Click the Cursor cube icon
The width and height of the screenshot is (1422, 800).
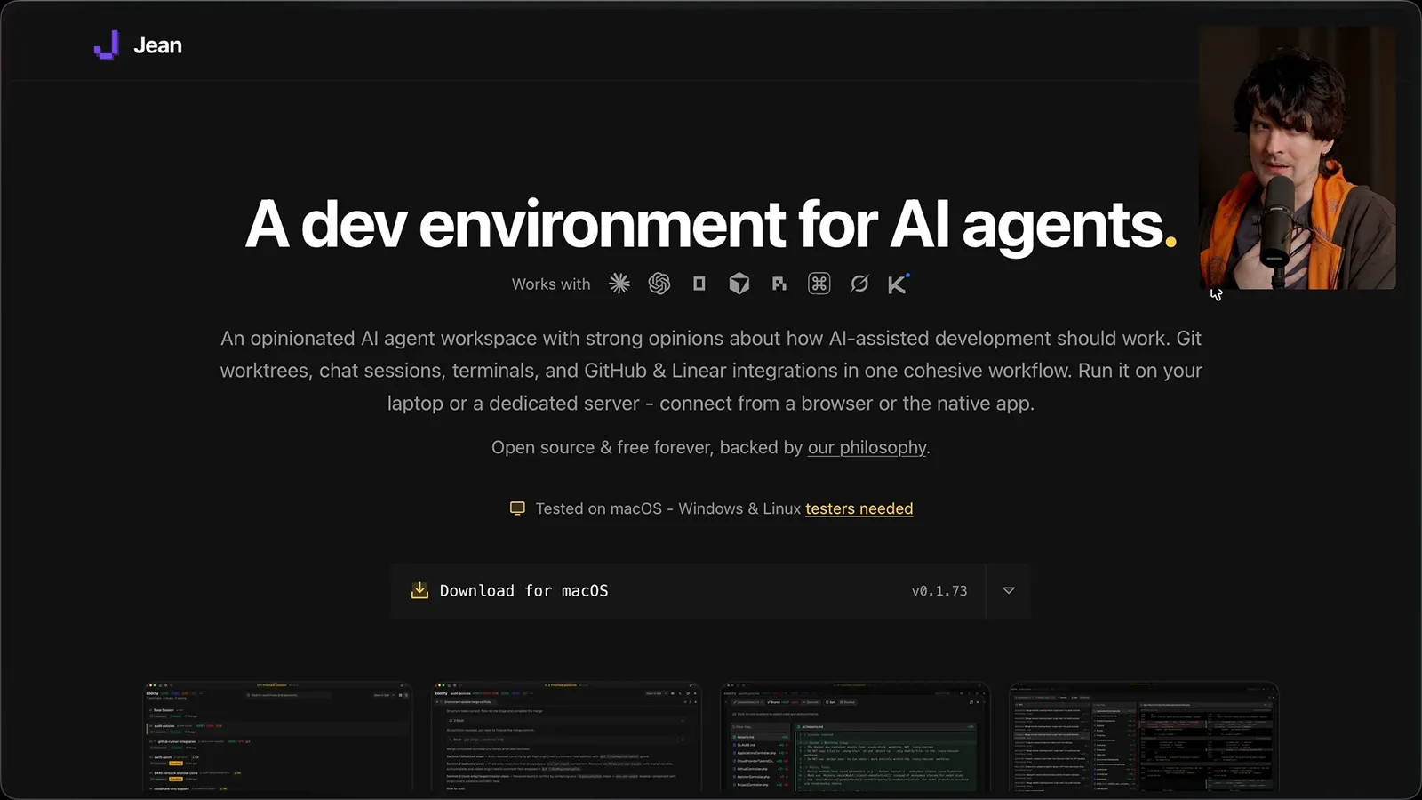[739, 284]
